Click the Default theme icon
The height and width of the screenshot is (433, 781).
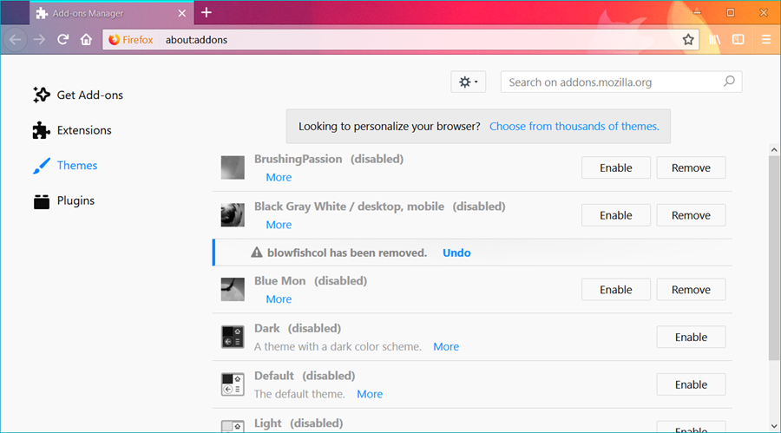click(233, 384)
